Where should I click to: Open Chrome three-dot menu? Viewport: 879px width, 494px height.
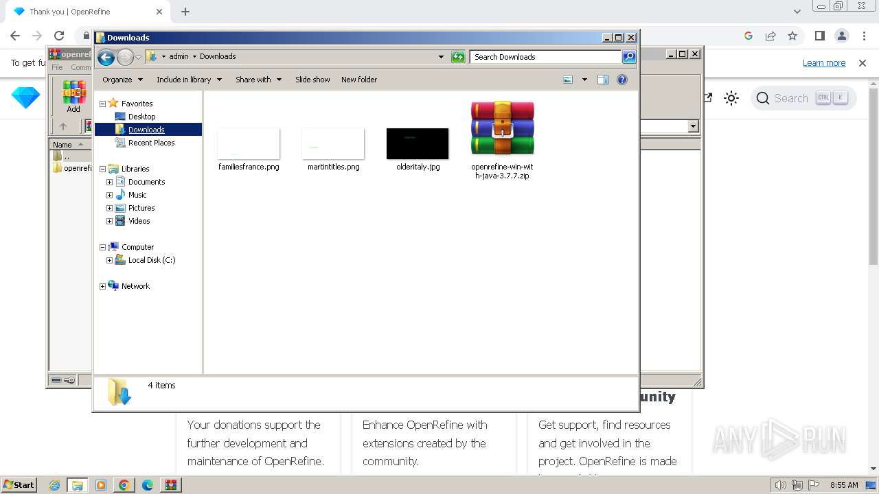coord(863,36)
